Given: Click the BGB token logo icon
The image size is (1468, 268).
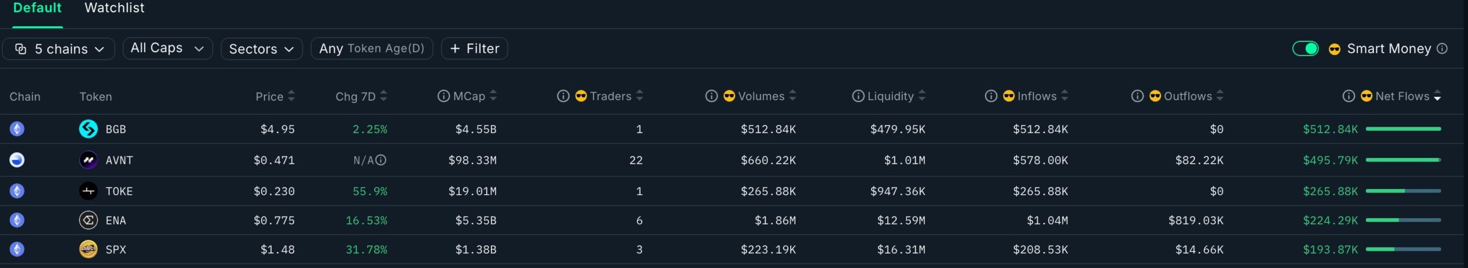Looking at the screenshot, I should (88, 129).
